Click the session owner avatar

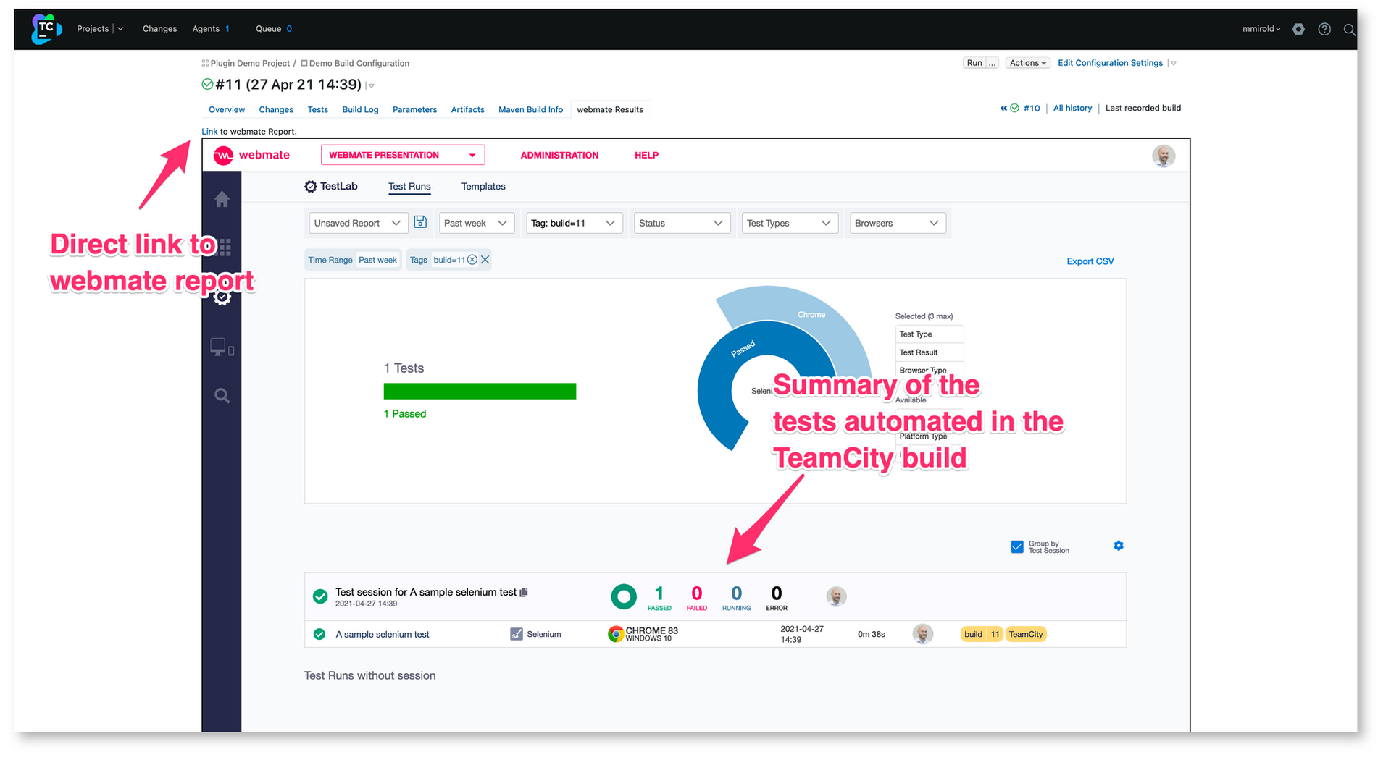coord(836,596)
